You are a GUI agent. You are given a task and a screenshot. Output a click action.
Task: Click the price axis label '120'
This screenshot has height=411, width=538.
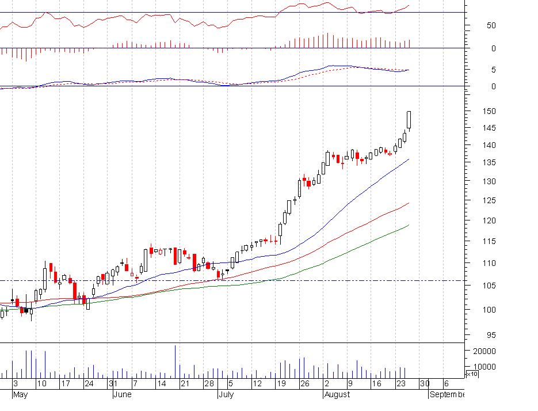pyautogui.click(x=489, y=221)
